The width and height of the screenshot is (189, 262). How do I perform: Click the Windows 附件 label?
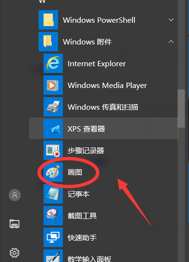[x=87, y=42]
